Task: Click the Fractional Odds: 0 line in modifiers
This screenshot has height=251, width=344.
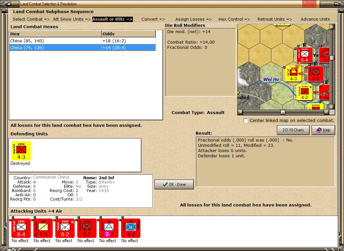Action: click(x=187, y=48)
